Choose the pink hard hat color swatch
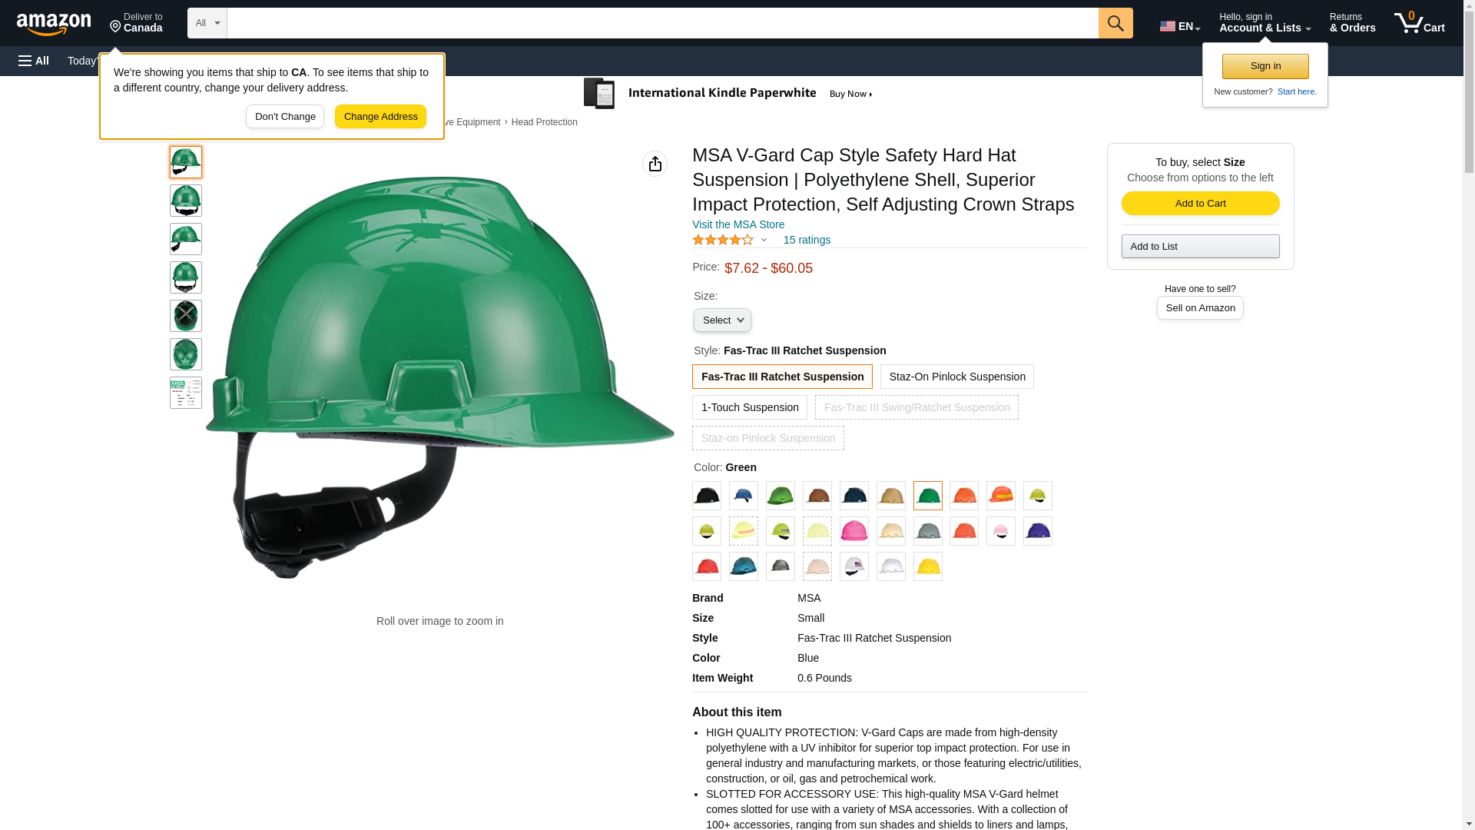This screenshot has height=830, width=1475. 854,531
